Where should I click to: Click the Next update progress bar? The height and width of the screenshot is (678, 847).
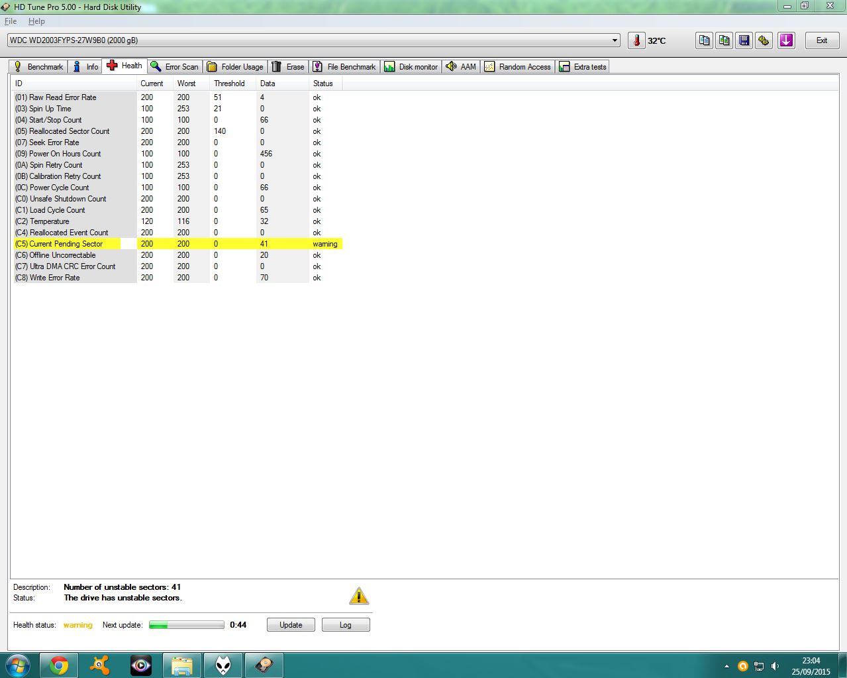(187, 625)
